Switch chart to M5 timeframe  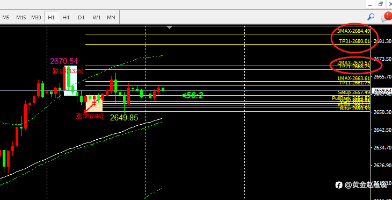(6, 17)
